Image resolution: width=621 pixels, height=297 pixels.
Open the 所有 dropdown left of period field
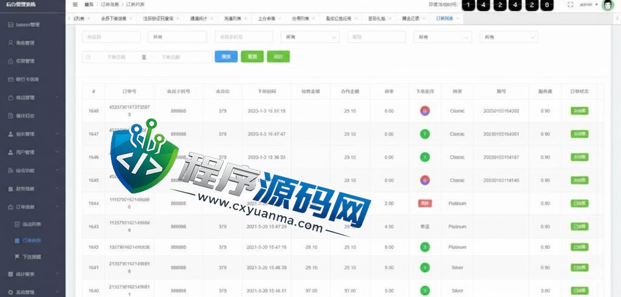pos(310,37)
